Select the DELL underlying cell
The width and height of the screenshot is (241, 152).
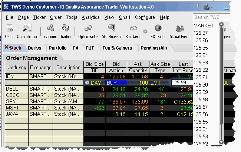[x=17, y=89]
